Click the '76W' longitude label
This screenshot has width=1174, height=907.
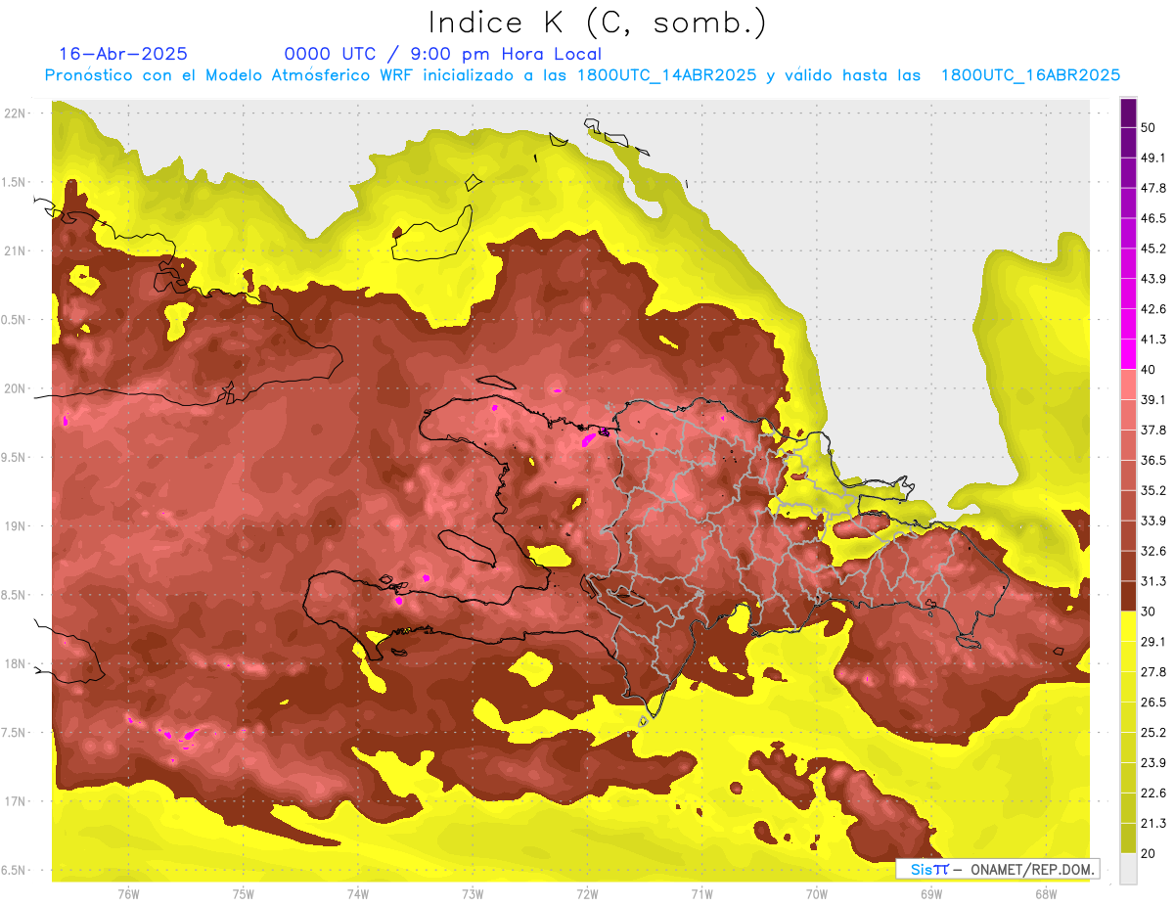point(127,894)
